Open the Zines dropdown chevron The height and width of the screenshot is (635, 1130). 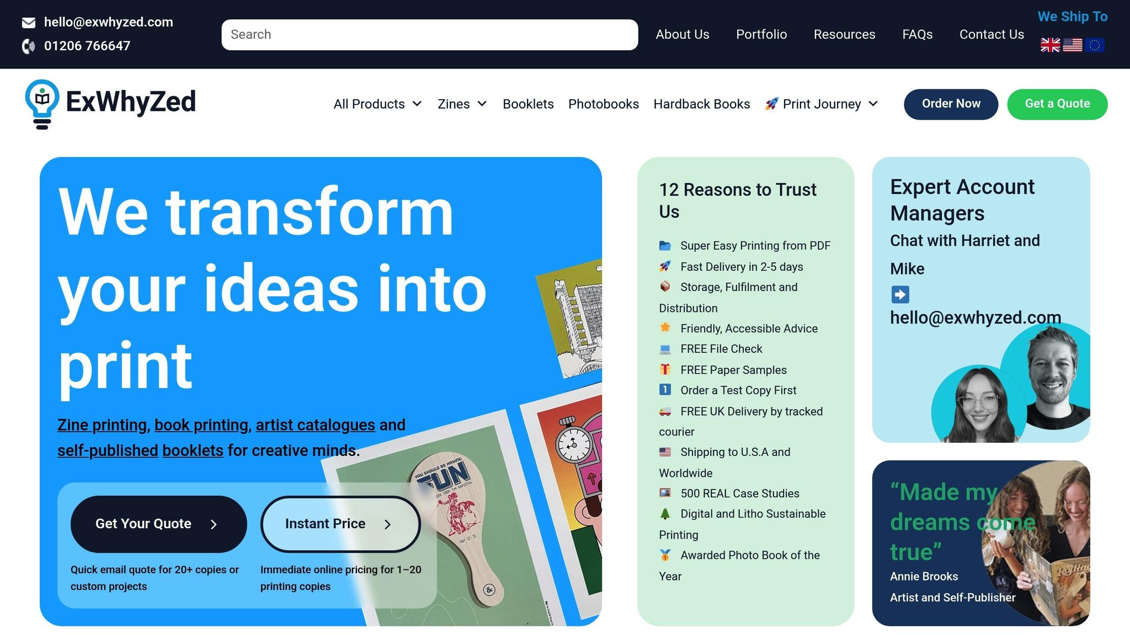[482, 104]
